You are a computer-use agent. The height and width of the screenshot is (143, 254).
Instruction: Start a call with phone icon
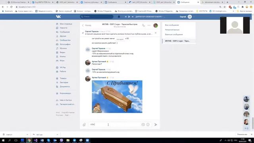144,25
